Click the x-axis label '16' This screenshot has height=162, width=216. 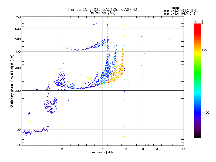[184, 149]
